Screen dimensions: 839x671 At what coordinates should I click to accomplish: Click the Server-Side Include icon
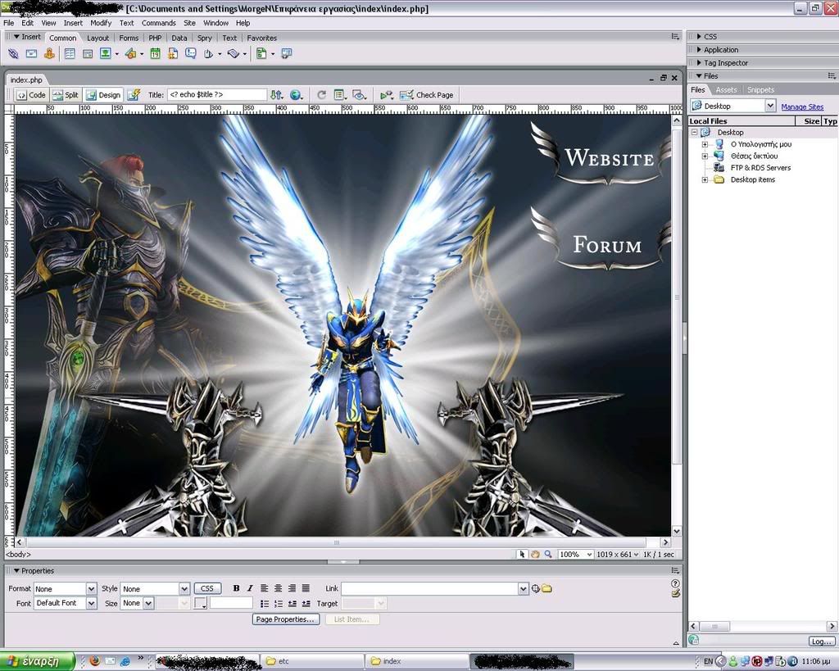coord(173,53)
